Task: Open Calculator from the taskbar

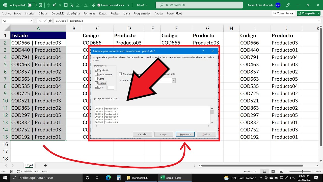Action: pos(119,178)
